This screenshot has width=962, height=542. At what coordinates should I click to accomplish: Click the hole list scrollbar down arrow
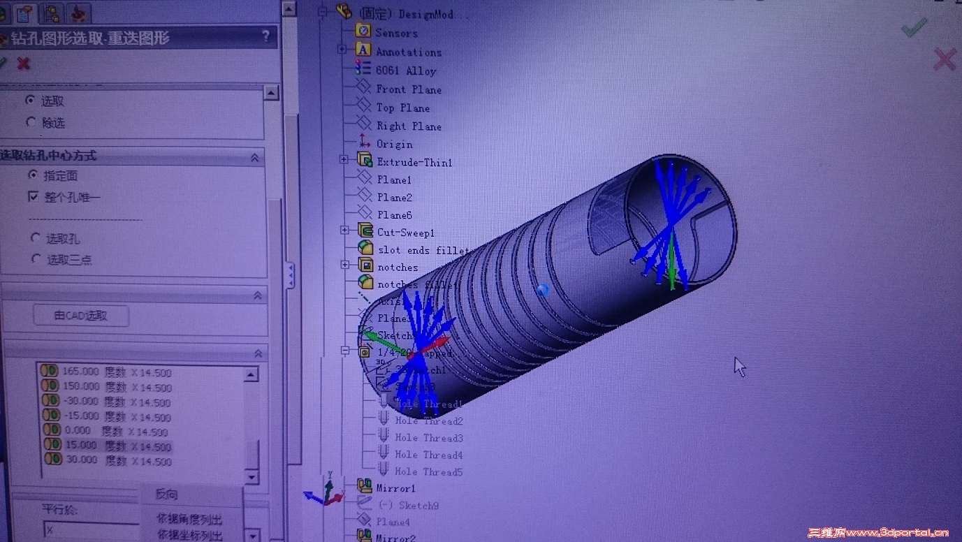click(x=252, y=477)
